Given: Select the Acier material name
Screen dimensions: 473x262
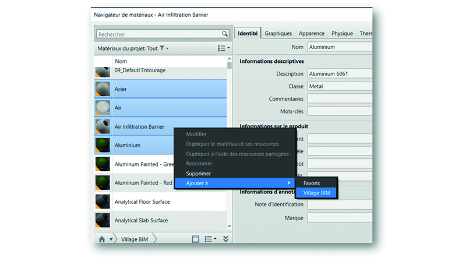Looking at the screenshot, I should [121, 89].
